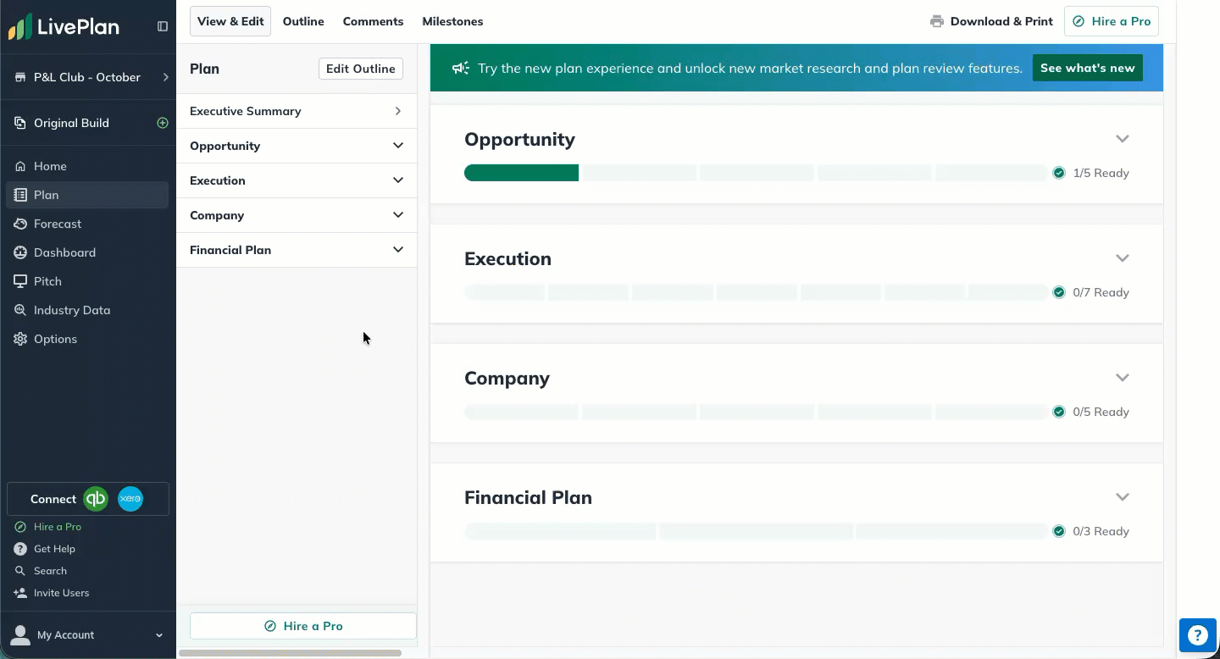Open the Forecast cloud icon in sidebar
Image resolution: width=1220 pixels, height=659 pixels.
[20, 224]
